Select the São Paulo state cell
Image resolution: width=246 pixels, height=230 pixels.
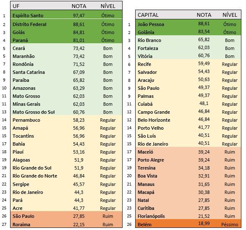(x=24, y=216)
